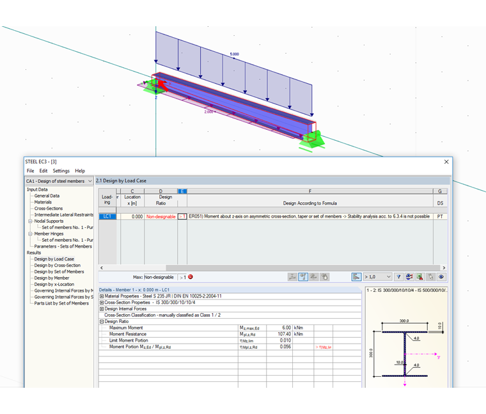Collapse the Member Hinges tree node
This screenshot has width=486, height=414.
pos(31,234)
